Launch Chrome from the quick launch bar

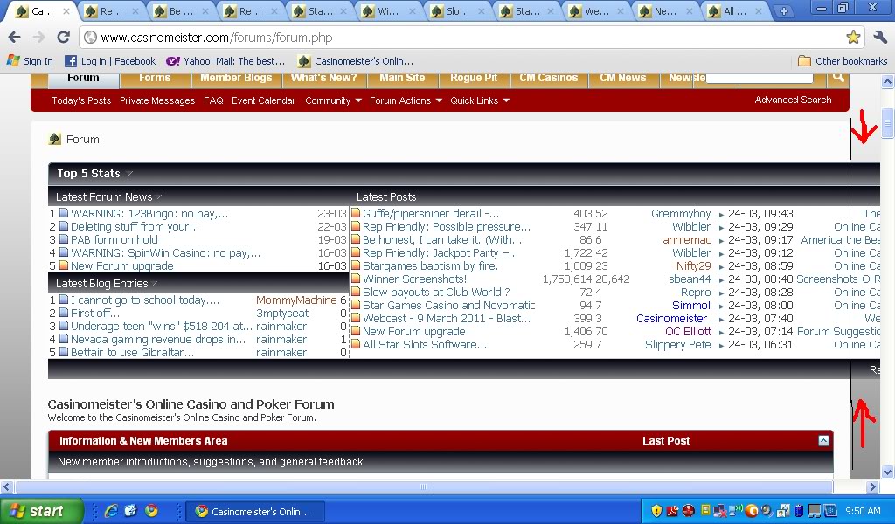(151, 510)
